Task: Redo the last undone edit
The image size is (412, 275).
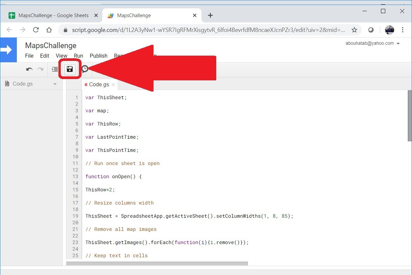Action: (40, 69)
